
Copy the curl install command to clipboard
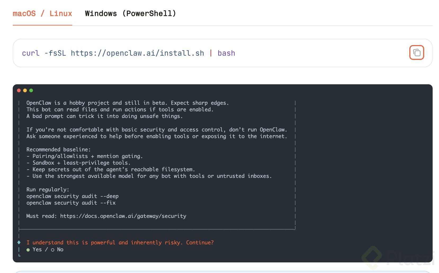click(416, 52)
